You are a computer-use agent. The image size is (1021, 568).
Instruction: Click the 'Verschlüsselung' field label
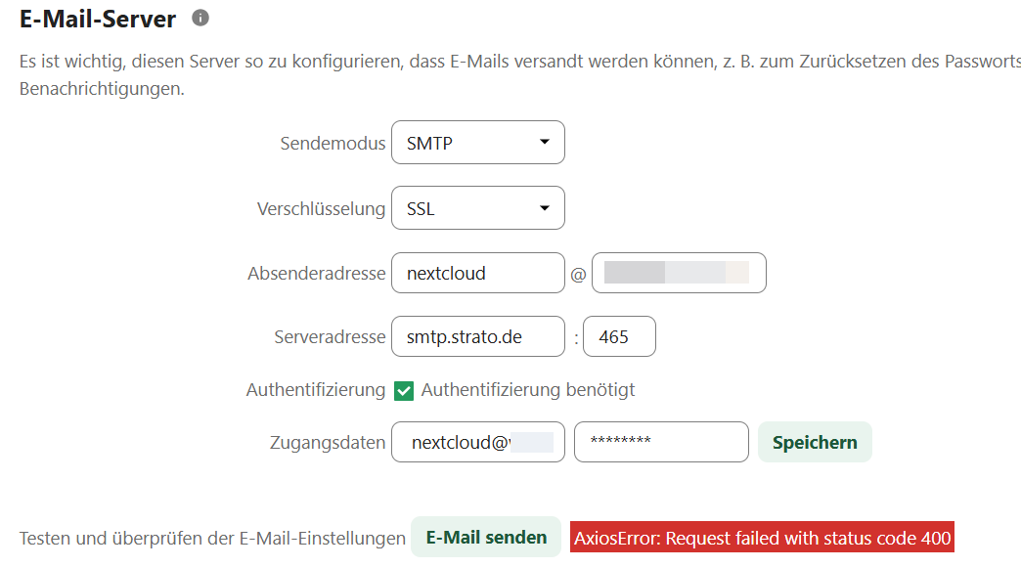(x=321, y=209)
